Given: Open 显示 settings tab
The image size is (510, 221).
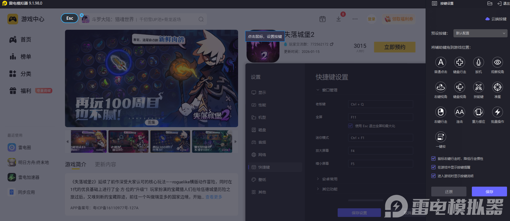Looking at the screenshot, I should 275,93.
